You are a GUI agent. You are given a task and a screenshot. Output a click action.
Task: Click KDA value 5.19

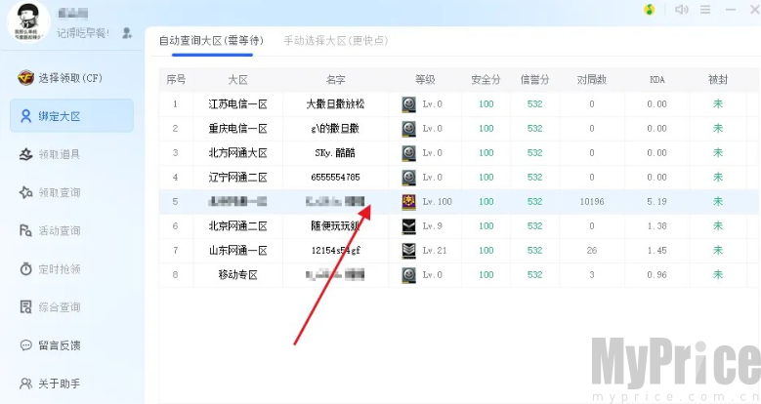(x=656, y=202)
